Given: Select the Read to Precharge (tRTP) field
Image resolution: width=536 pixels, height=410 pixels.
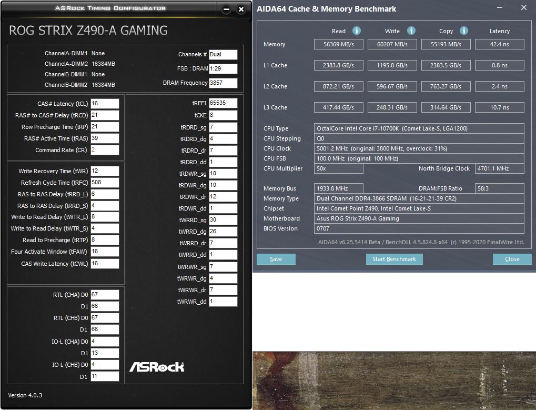Looking at the screenshot, I should (105, 240).
